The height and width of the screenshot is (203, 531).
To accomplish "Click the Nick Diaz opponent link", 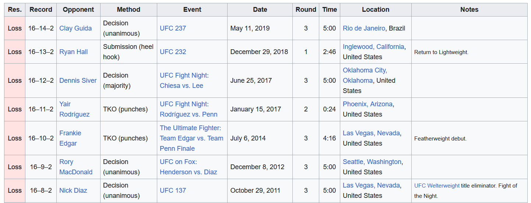I will pos(73,190).
